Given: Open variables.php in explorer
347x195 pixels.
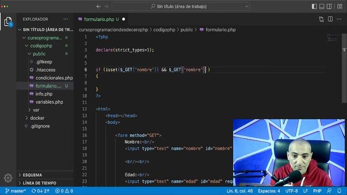Looking at the screenshot, I should (x=49, y=102).
